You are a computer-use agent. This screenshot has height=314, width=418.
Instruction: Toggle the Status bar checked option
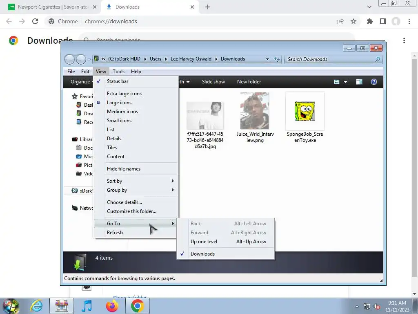coord(136,81)
